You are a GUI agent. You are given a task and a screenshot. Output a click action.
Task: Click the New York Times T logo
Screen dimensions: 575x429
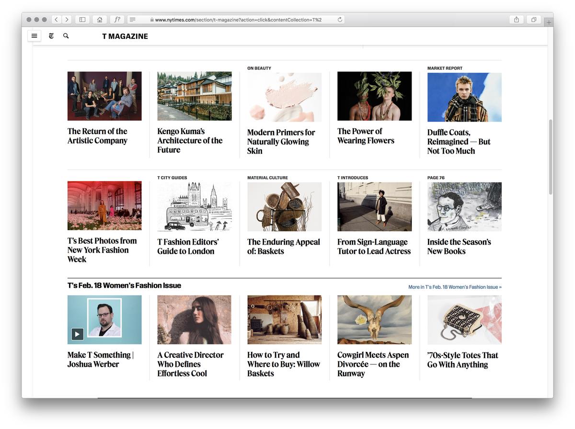(51, 36)
